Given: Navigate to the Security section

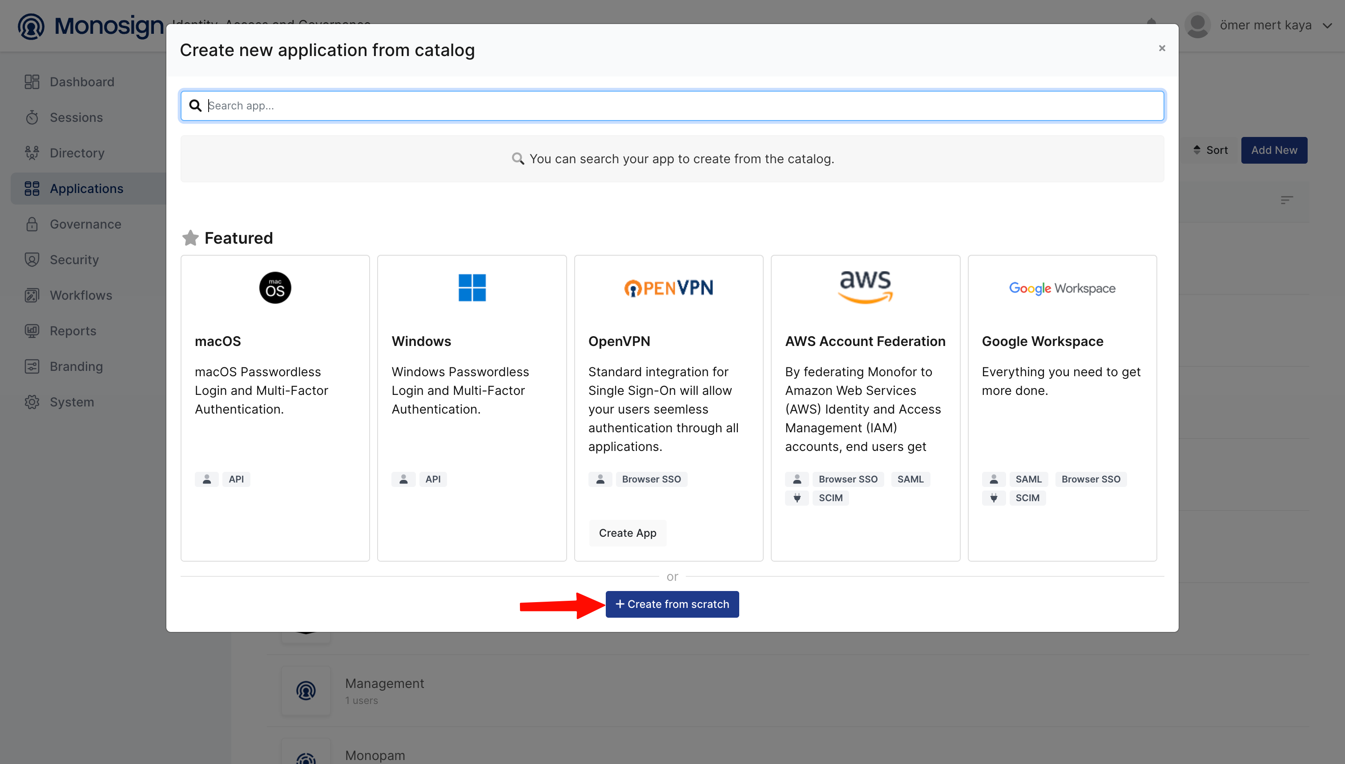Looking at the screenshot, I should pyautogui.click(x=74, y=260).
